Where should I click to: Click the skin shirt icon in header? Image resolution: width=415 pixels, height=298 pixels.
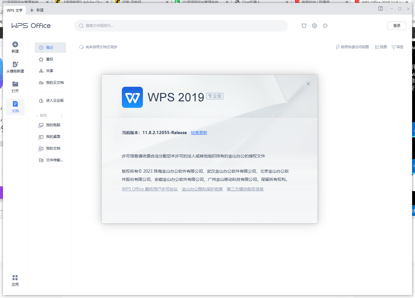[x=304, y=26]
